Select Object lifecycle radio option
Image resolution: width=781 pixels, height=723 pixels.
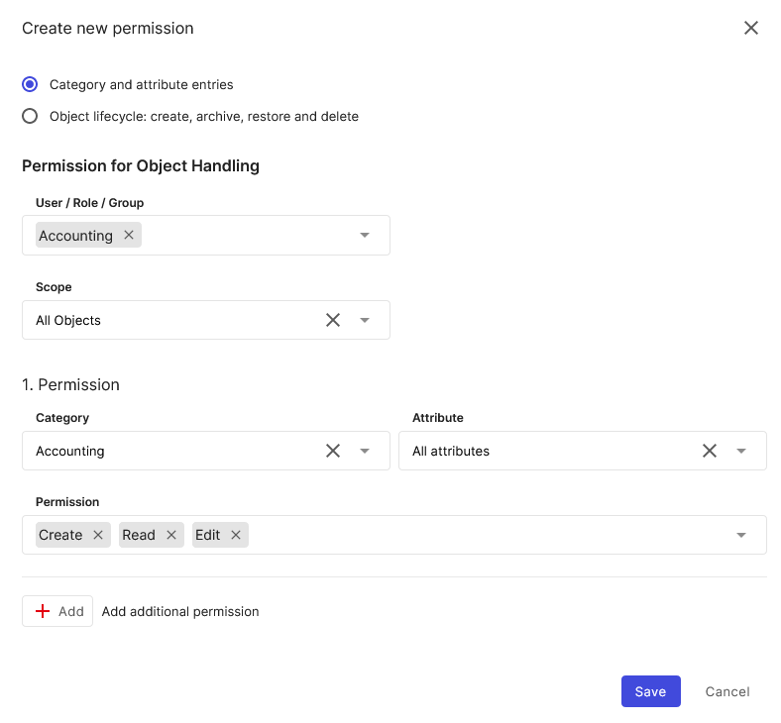click(30, 116)
